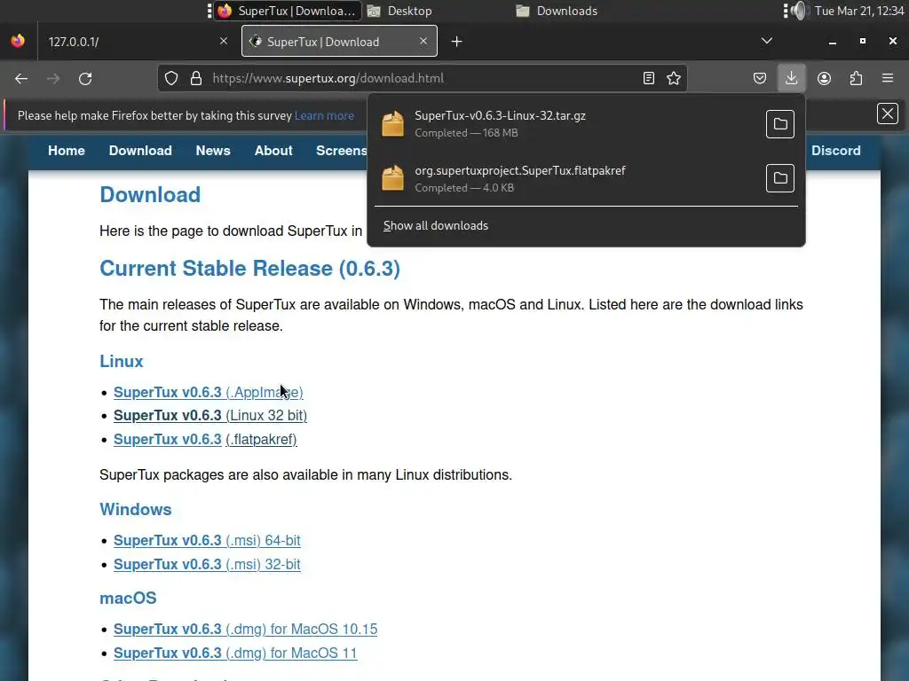This screenshot has width=909, height=681.
Task: Open the org.supertuxproject flatpakref file icon
Action: (392, 177)
